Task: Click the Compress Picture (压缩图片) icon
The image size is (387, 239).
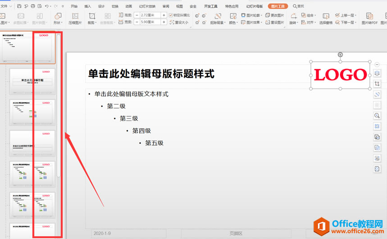Action: point(75,17)
